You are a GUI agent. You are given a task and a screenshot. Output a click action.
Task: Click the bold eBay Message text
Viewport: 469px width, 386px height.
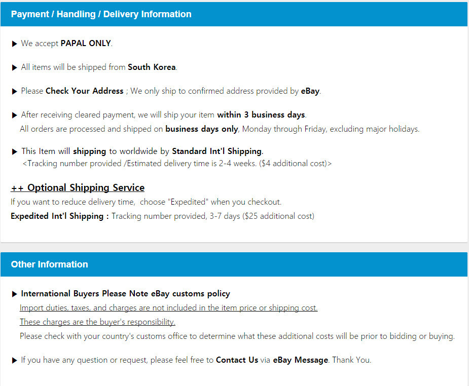pyautogui.click(x=301, y=360)
